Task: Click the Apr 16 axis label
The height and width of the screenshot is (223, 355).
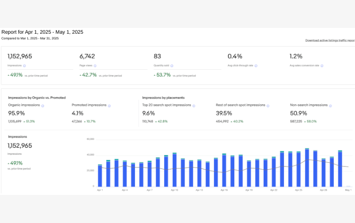Action: coord(224,190)
